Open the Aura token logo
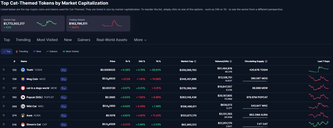 [x=23, y=116]
